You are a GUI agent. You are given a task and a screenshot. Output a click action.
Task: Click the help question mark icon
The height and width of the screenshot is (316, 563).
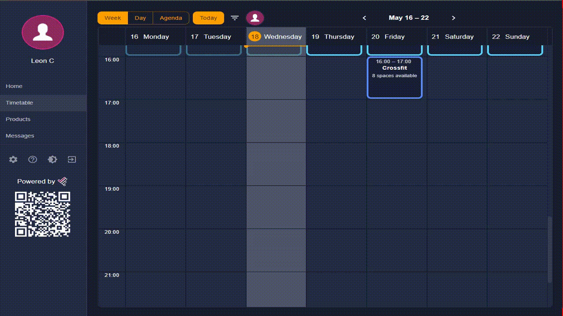point(33,160)
